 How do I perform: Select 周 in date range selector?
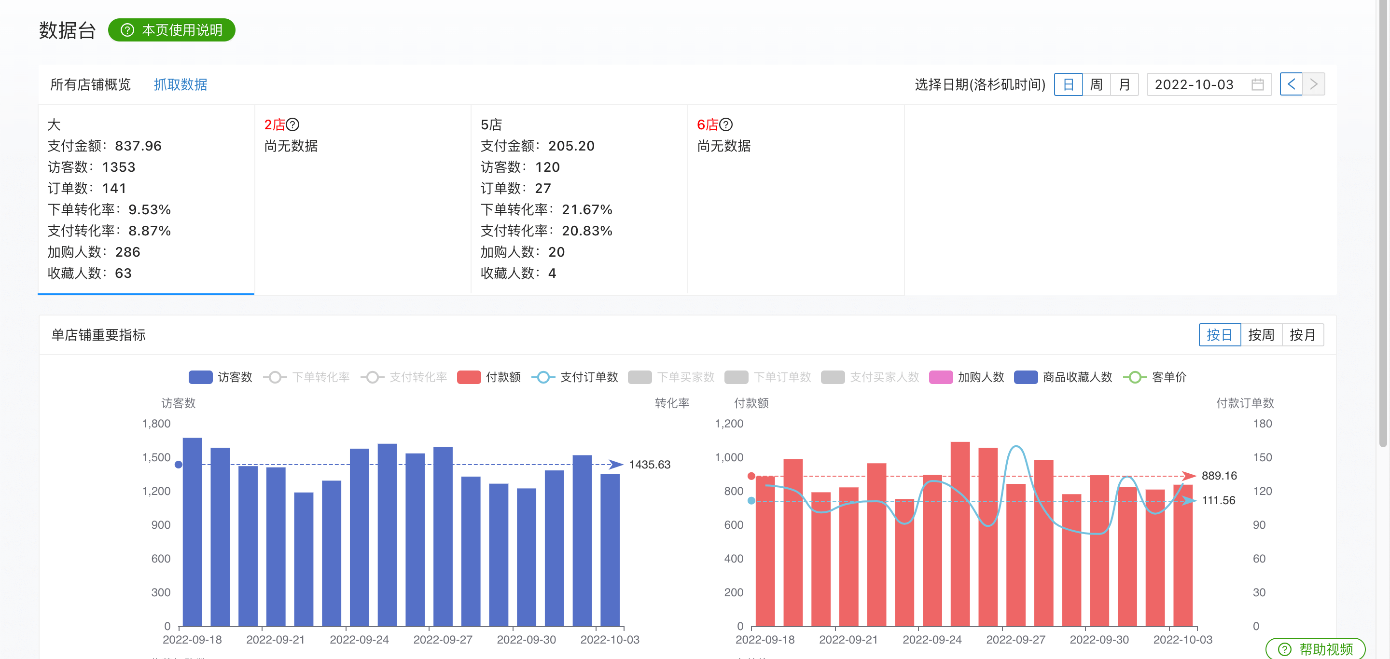pos(1096,85)
